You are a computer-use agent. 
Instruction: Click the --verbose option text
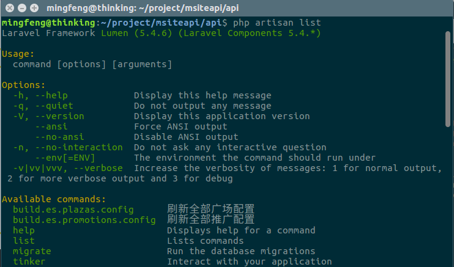point(98,169)
